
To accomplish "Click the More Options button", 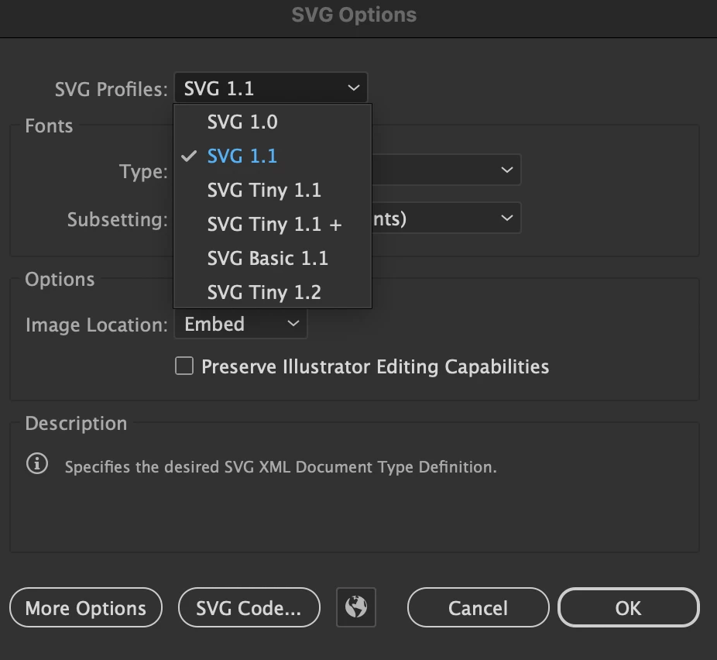I will 86,608.
